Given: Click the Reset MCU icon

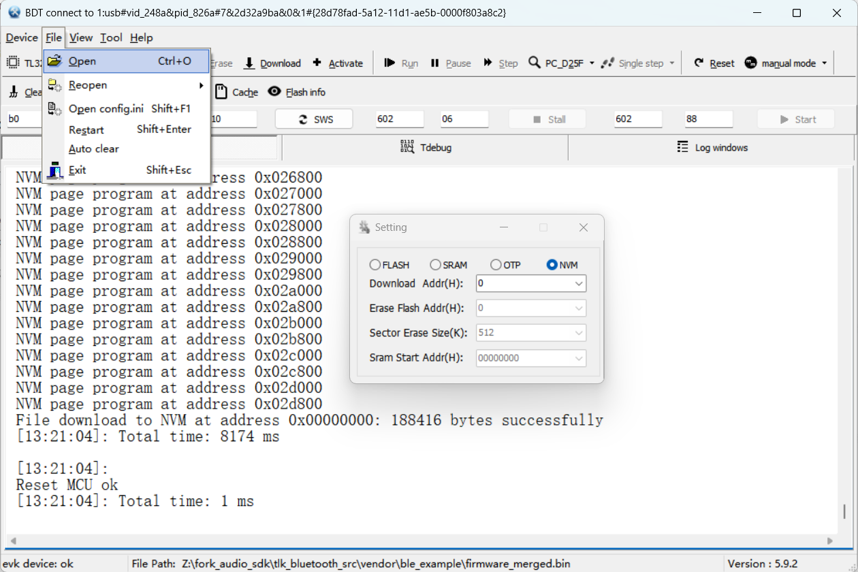Looking at the screenshot, I should [699, 63].
